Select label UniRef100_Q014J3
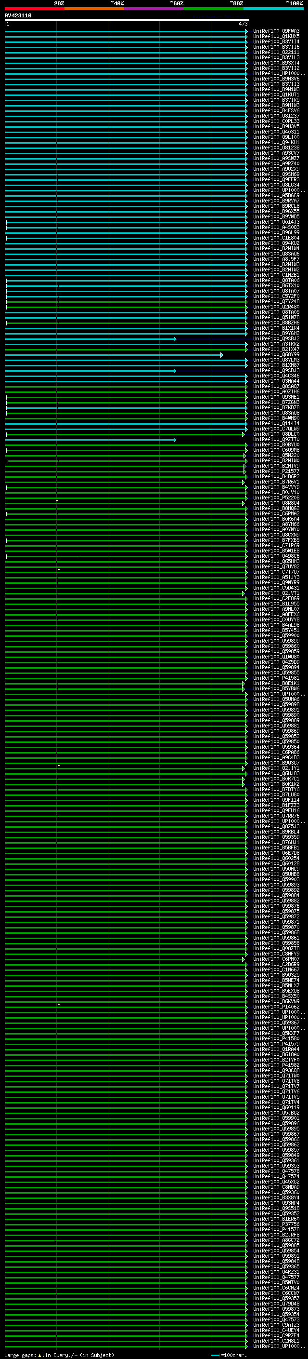This screenshot has height=1359, width=308. point(276,222)
